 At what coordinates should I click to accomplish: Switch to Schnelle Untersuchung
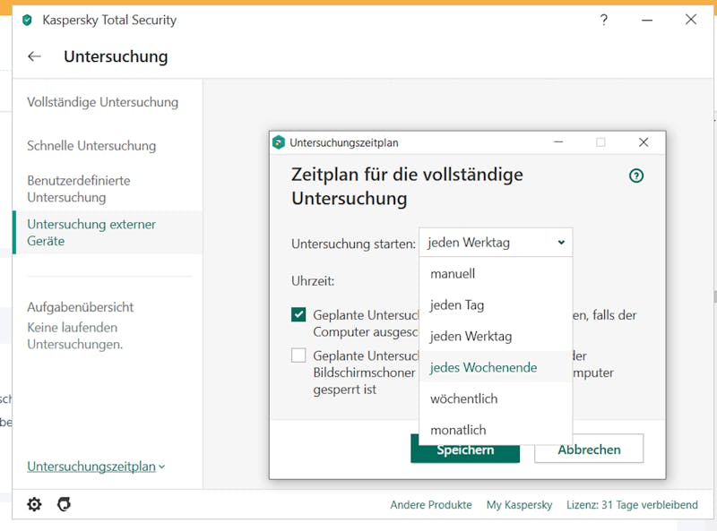pos(91,146)
